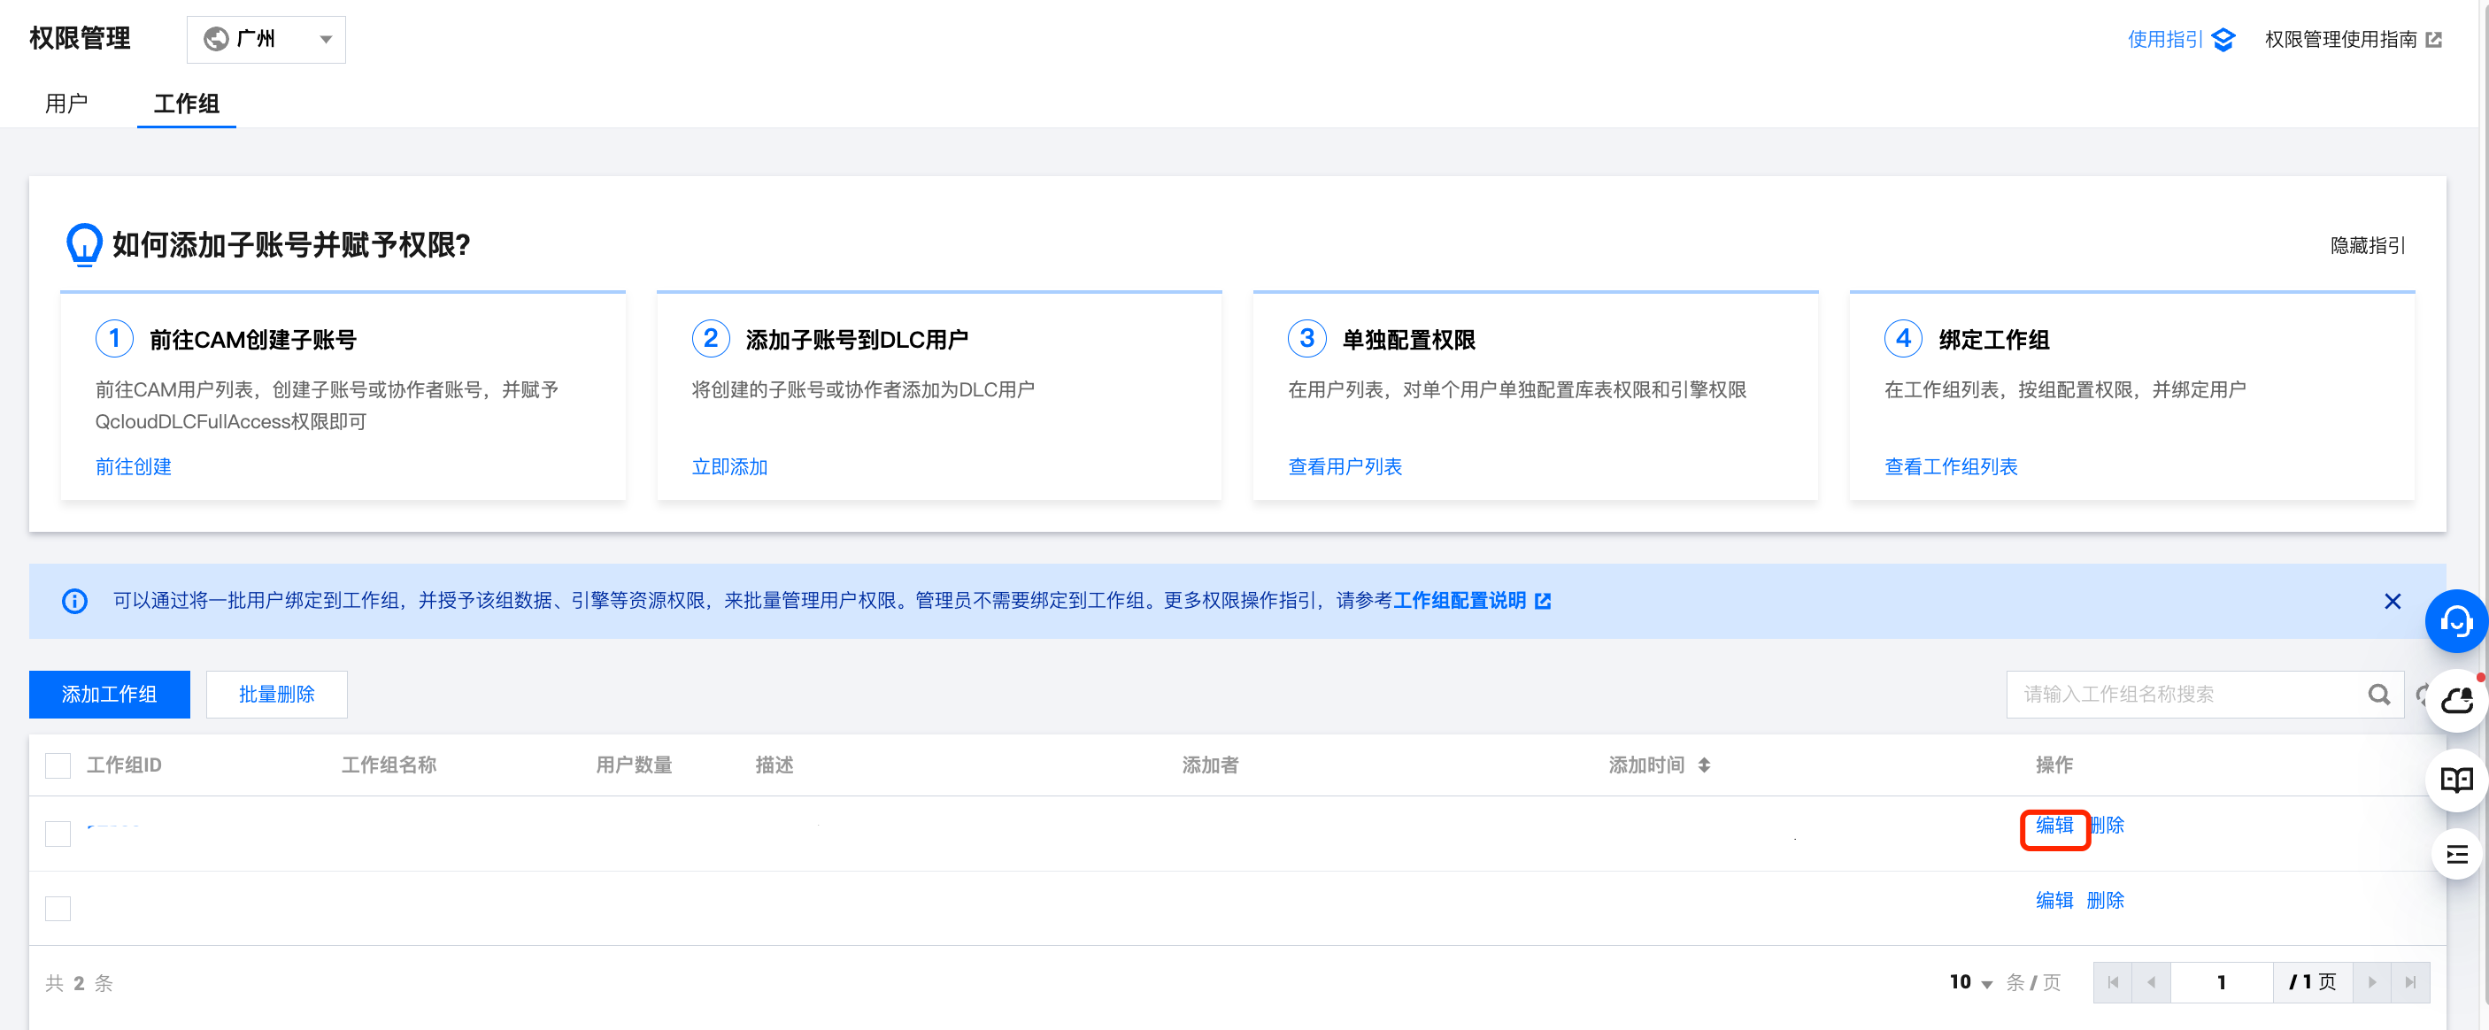Close the blue info banner
The height and width of the screenshot is (1030, 2489).
pos(2392,601)
